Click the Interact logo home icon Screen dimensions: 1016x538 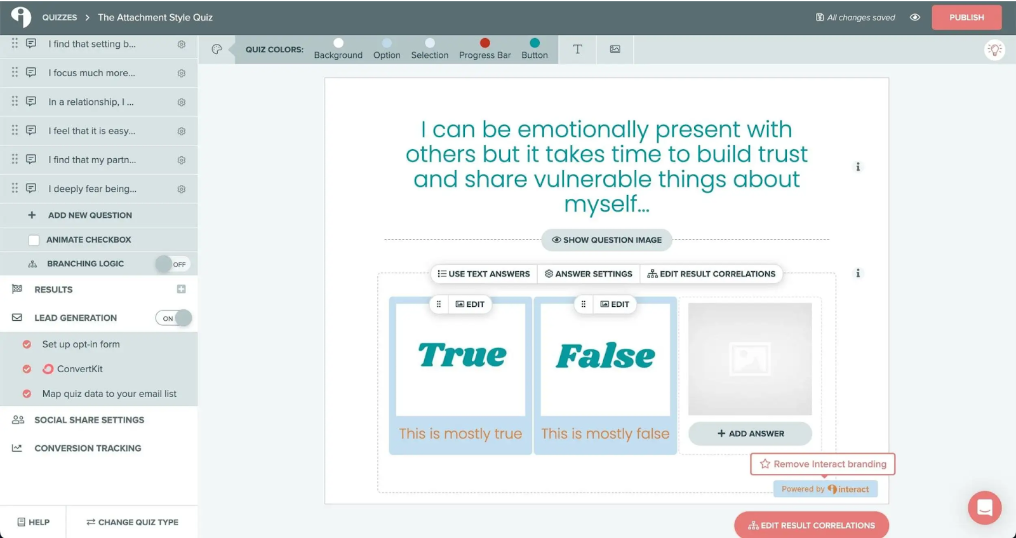coord(21,17)
